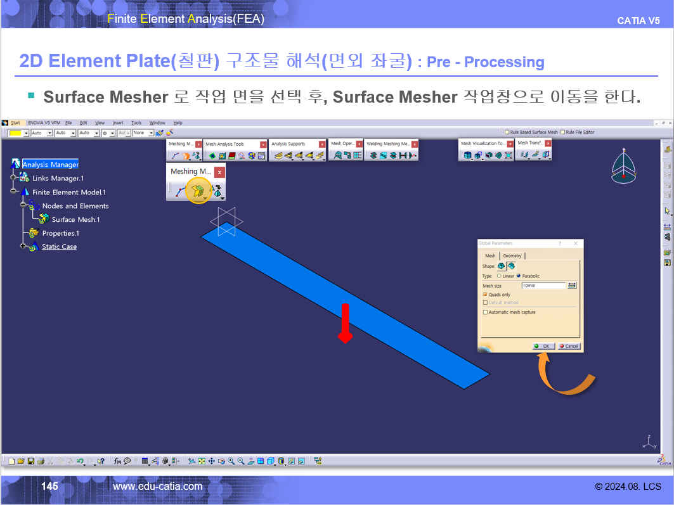The width and height of the screenshot is (674, 505).
Task: Click the first icon in Mesh Operators toolbar
Action: pyautogui.click(x=337, y=155)
